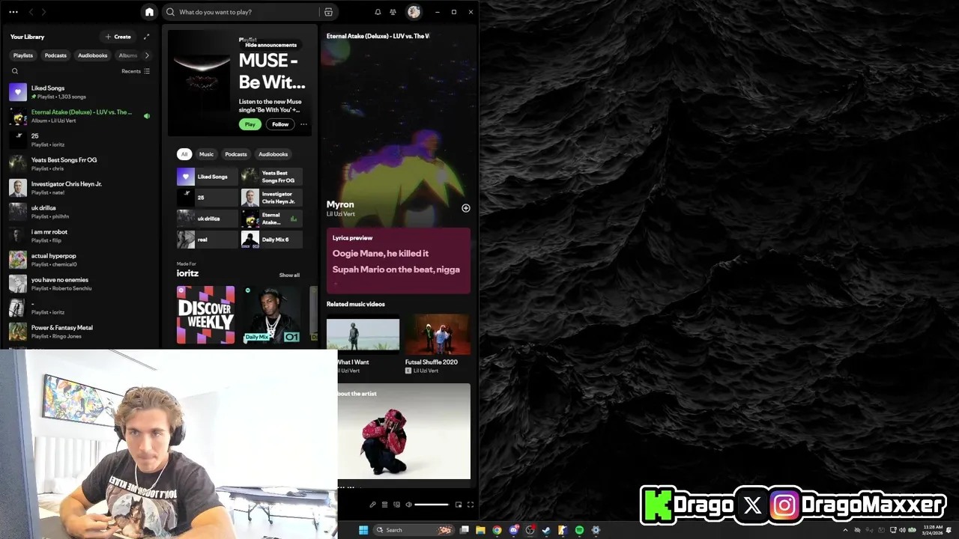Open What I Want music video
Image resolution: width=959 pixels, height=539 pixels.
[x=363, y=344]
